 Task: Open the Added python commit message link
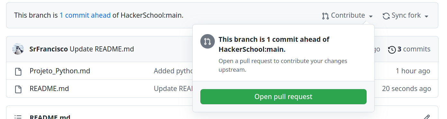tap(173, 71)
